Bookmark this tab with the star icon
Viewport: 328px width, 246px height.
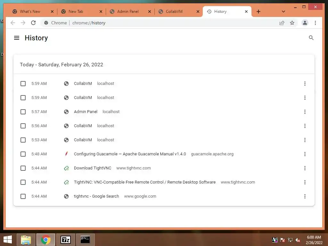tap(292, 23)
